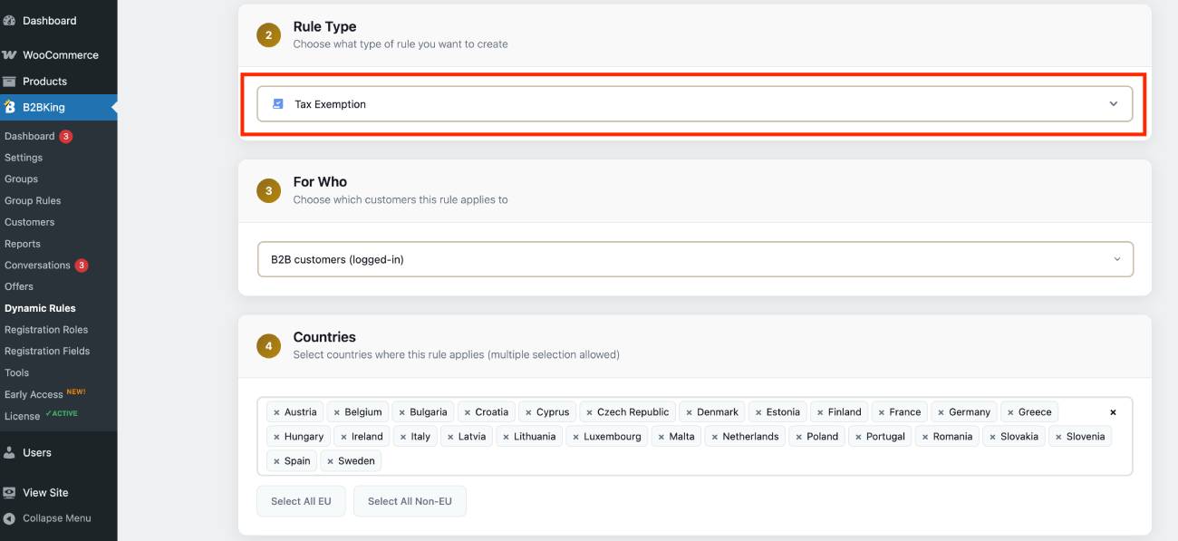This screenshot has height=541, width=1178.
Task: Click the B2BKing logo icon
Action: point(9,107)
